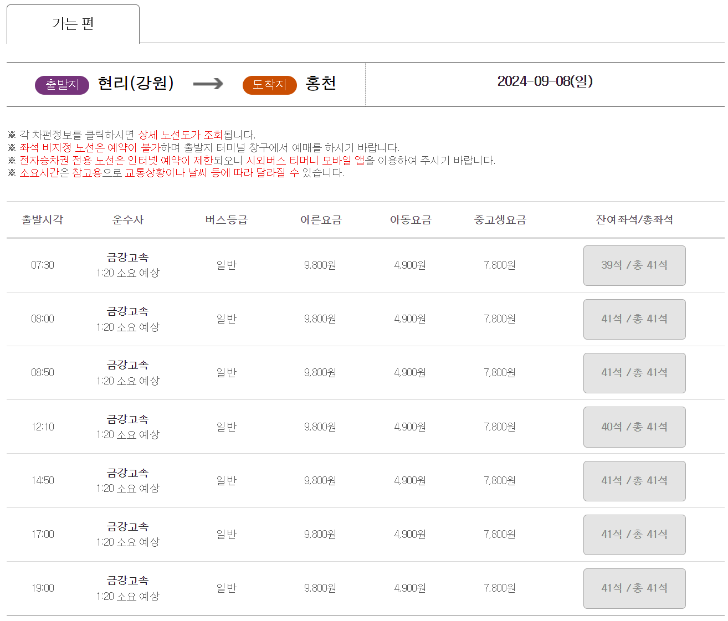Image resolution: width=728 pixels, height=621 pixels.
Task: Open seat selection for the 17:00 bus
Action: click(x=634, y=535)
